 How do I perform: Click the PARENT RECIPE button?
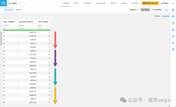[x=150, y=3]
